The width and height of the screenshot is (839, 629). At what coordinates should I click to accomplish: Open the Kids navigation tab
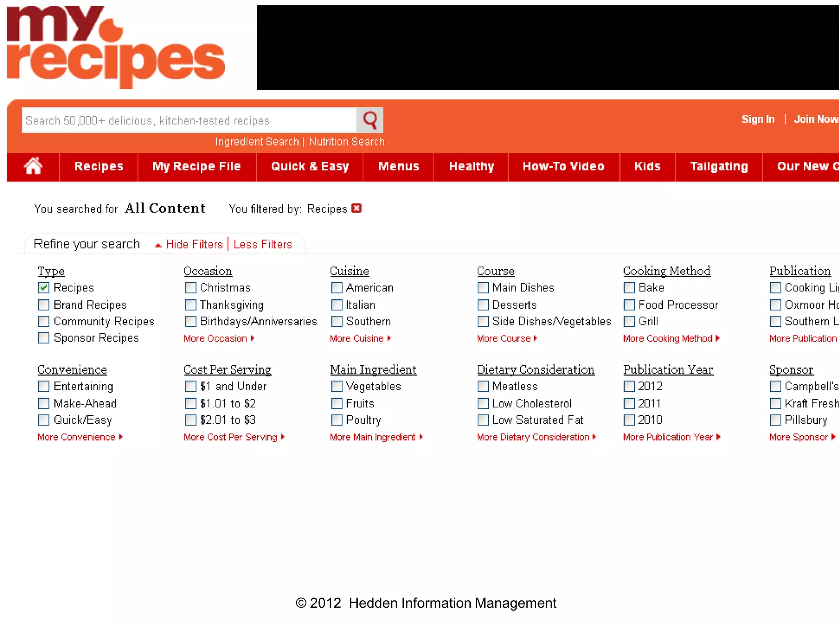647,166
